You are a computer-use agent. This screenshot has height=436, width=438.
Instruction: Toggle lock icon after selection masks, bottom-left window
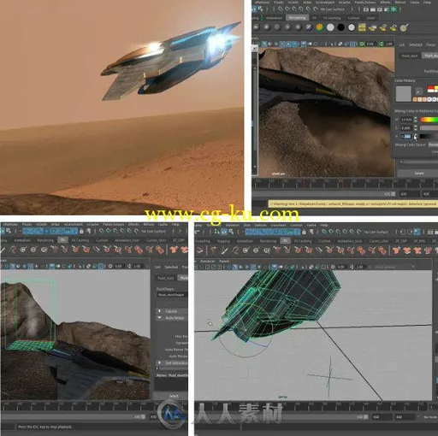click(x=81, y=231)
